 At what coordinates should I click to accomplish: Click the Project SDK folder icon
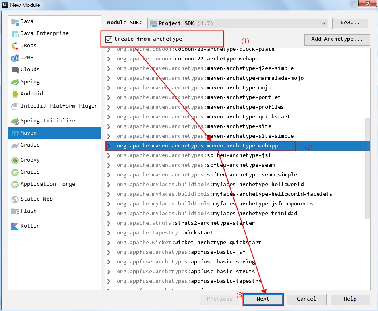pos(153,24)
